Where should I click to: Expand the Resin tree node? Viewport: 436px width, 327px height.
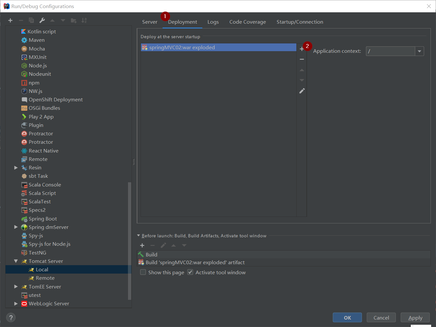[16, 168]
